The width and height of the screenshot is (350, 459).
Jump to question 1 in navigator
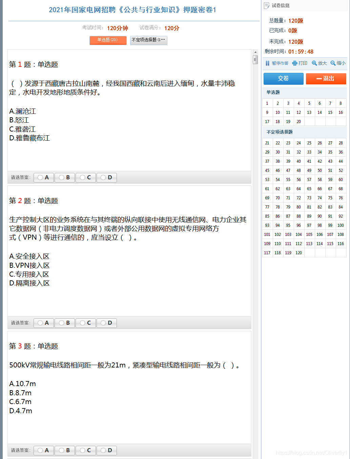pyautogui.click(x=267, y=103)
